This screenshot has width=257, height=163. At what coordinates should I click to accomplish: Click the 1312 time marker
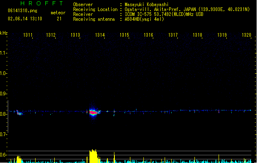coord(51,35)
